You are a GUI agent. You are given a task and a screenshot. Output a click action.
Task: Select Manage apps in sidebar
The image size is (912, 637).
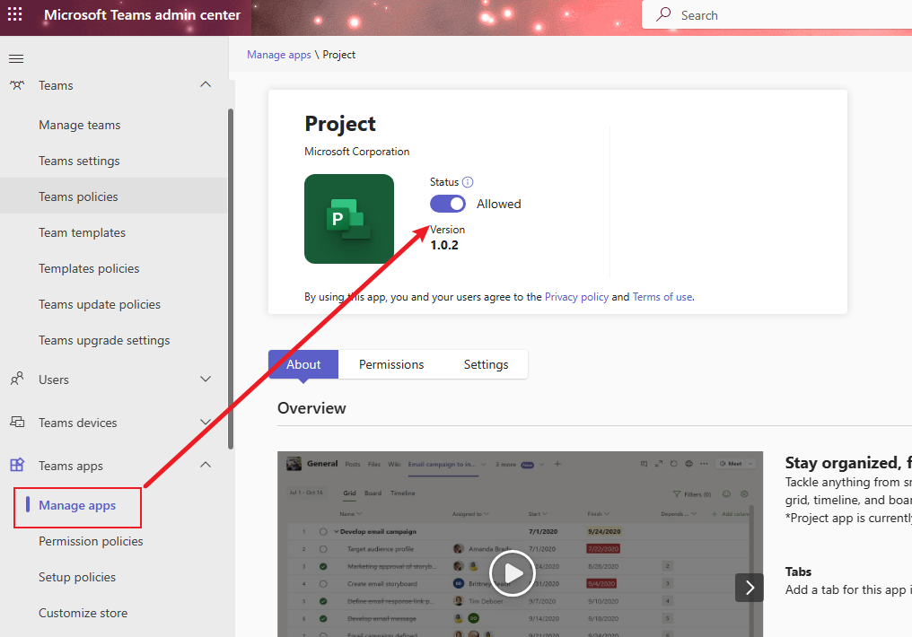click(77, 506)
